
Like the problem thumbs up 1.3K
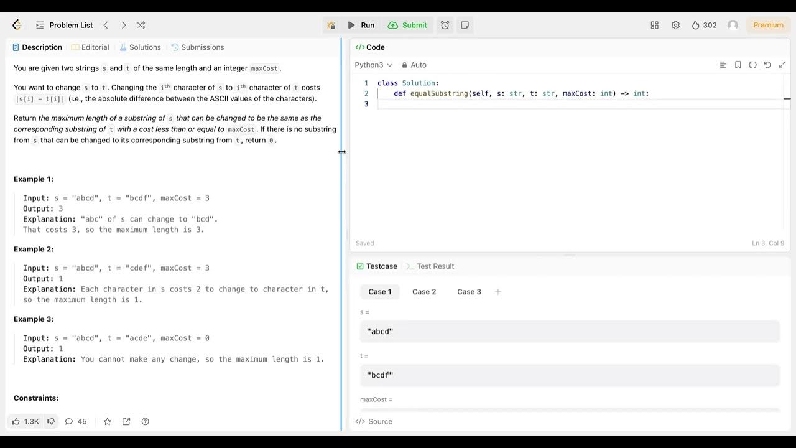coord(25,421)
